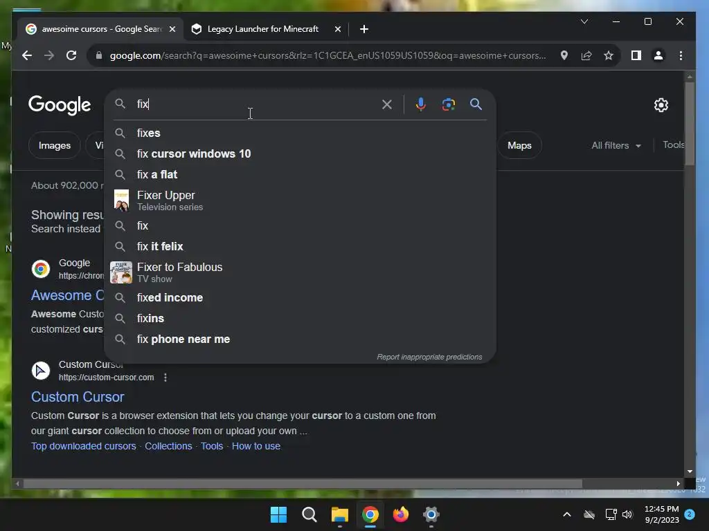Click Report inappropriate predictions link

click(429, 357)
